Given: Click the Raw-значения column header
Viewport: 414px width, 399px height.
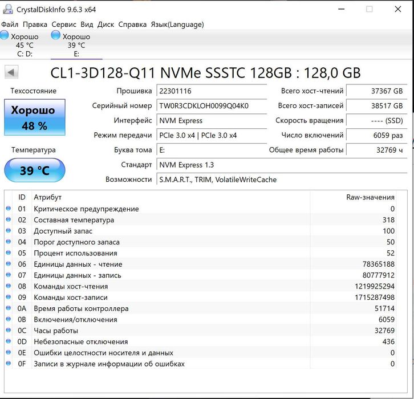Looking at the screenshot, I should click(354, 197).
